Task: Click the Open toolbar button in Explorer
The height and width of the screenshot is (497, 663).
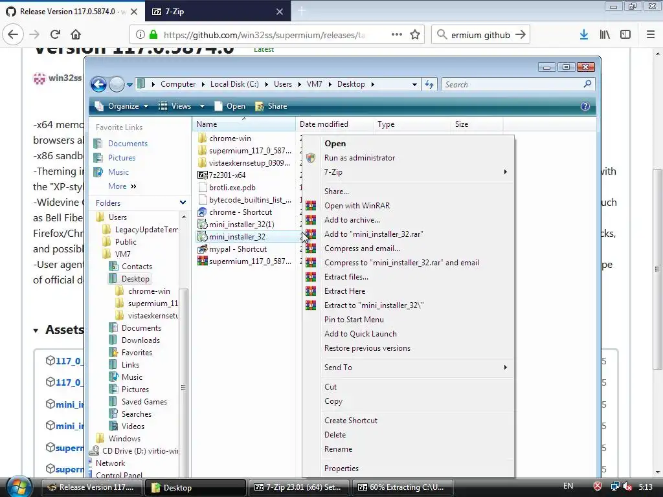Action: 230,106
